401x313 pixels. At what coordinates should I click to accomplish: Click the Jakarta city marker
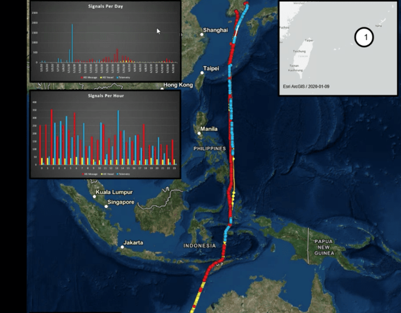[x=123, y=247]
